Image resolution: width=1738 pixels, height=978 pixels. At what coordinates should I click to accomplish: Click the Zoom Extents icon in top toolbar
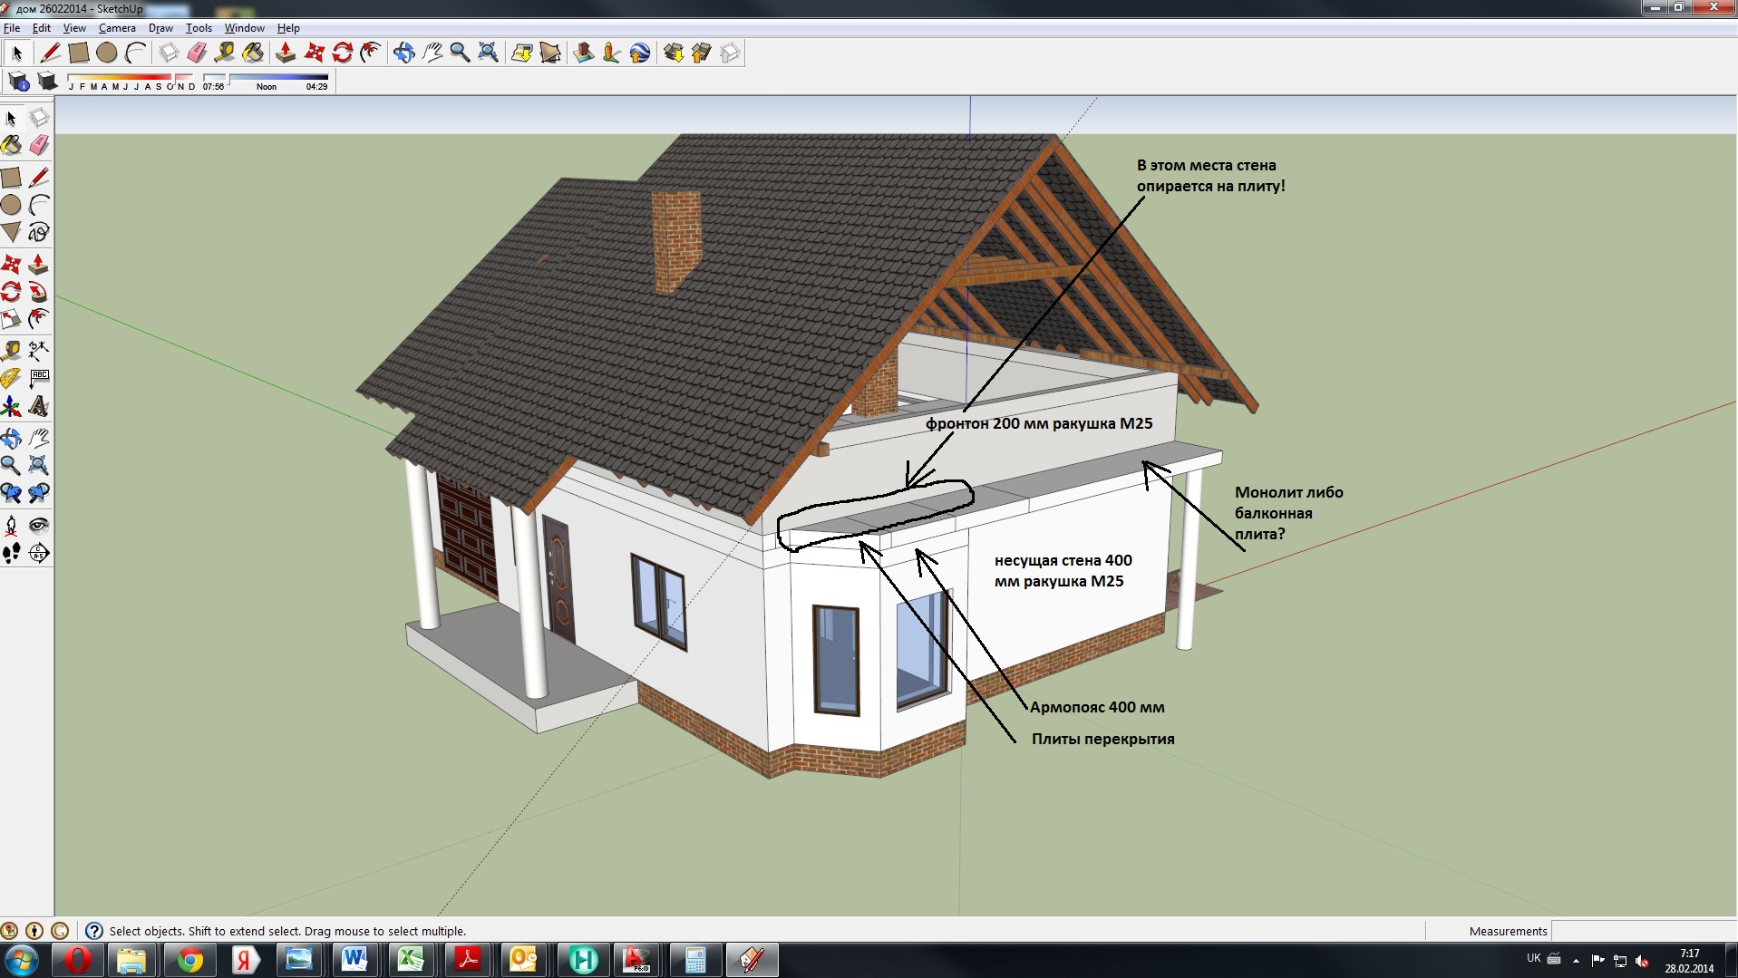tap(489, 53)
